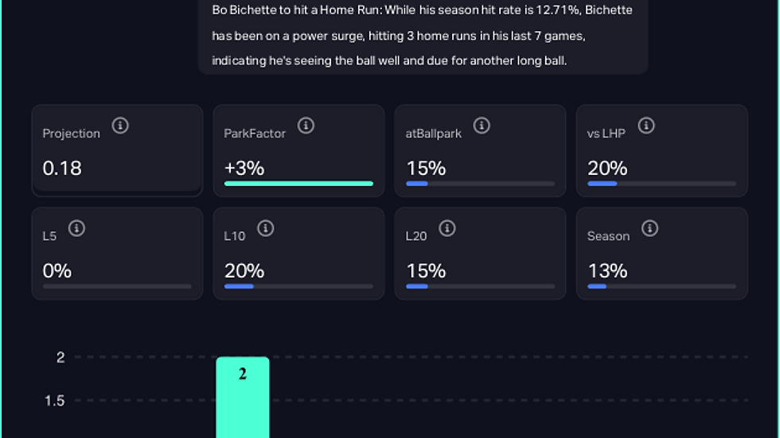Click the ParkFactor green progress bar
This screenshot has width=780, height=438.
pos(298,184)
